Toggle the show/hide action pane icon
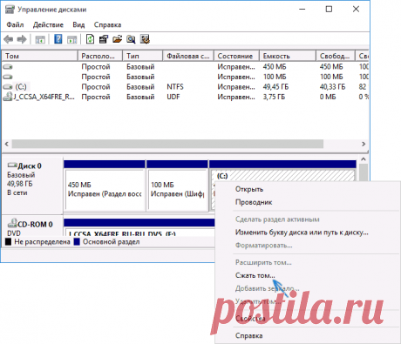 coord(71,39)
